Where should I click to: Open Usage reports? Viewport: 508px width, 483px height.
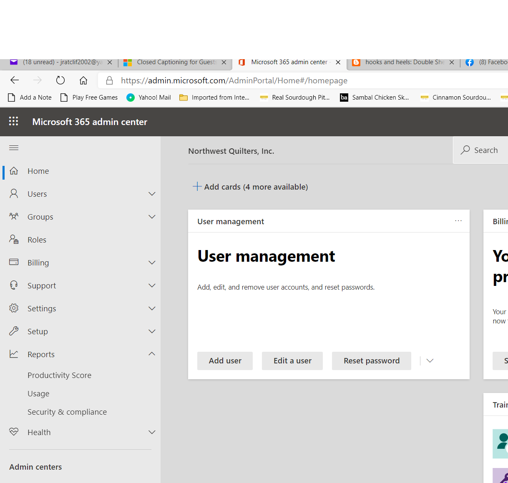coord(38,393)
